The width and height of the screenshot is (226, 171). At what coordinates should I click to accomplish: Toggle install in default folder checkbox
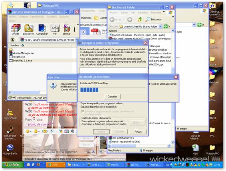[83, 111]
